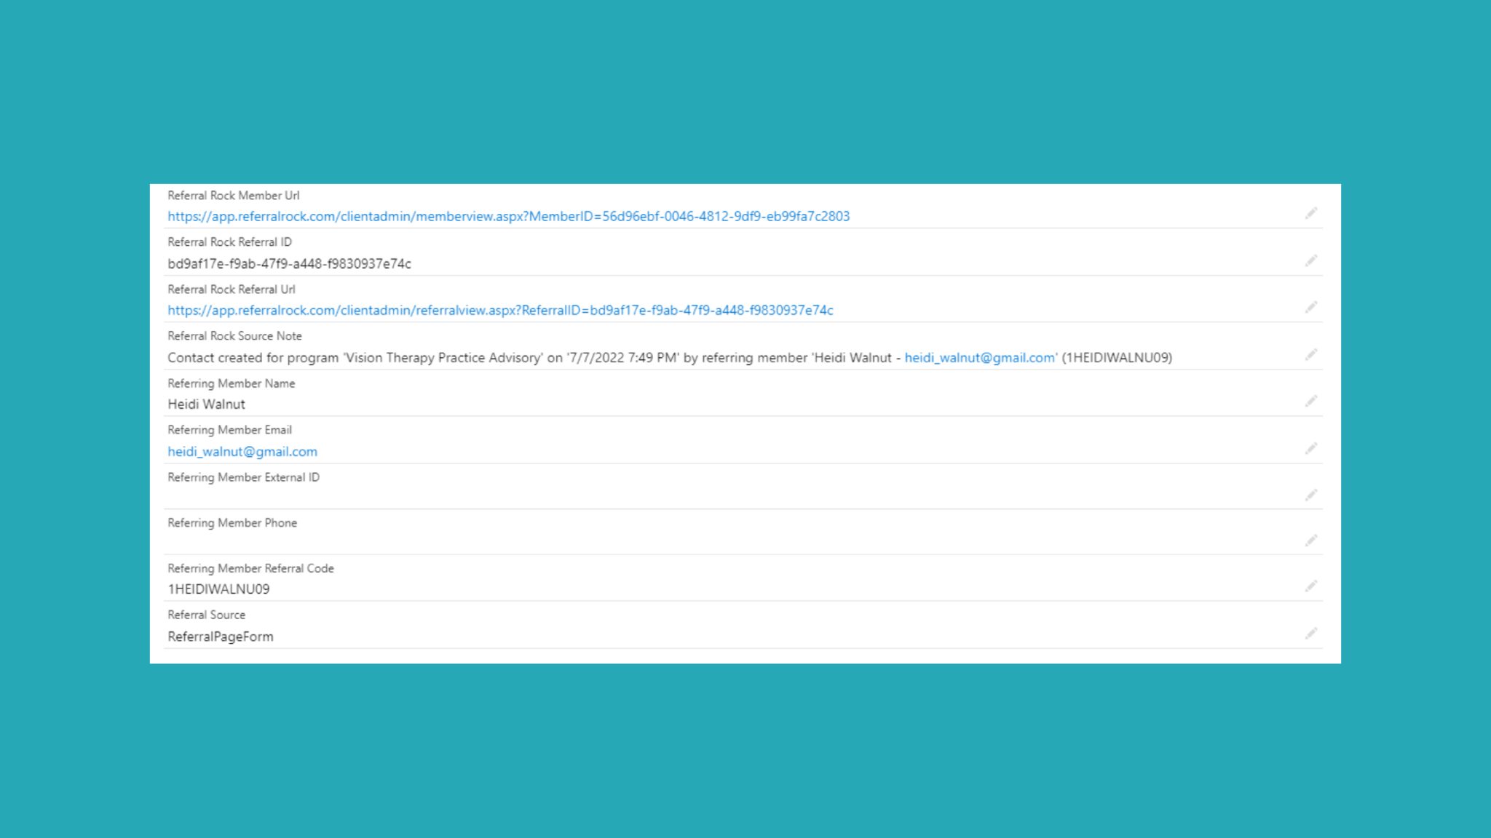Open heidi_walnut@gmail.com email link
The image size is (1491, 838).
point(242,450)
